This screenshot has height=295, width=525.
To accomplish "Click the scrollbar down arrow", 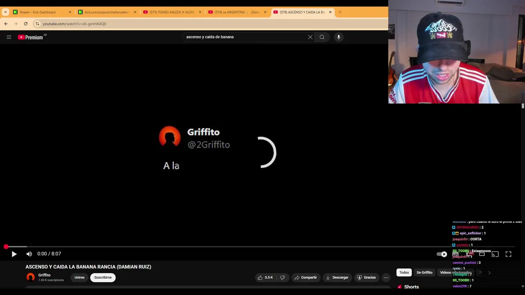I will (523, 286).
